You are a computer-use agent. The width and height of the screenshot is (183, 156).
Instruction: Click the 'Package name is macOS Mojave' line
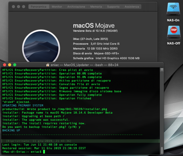[x=57, y=113]
